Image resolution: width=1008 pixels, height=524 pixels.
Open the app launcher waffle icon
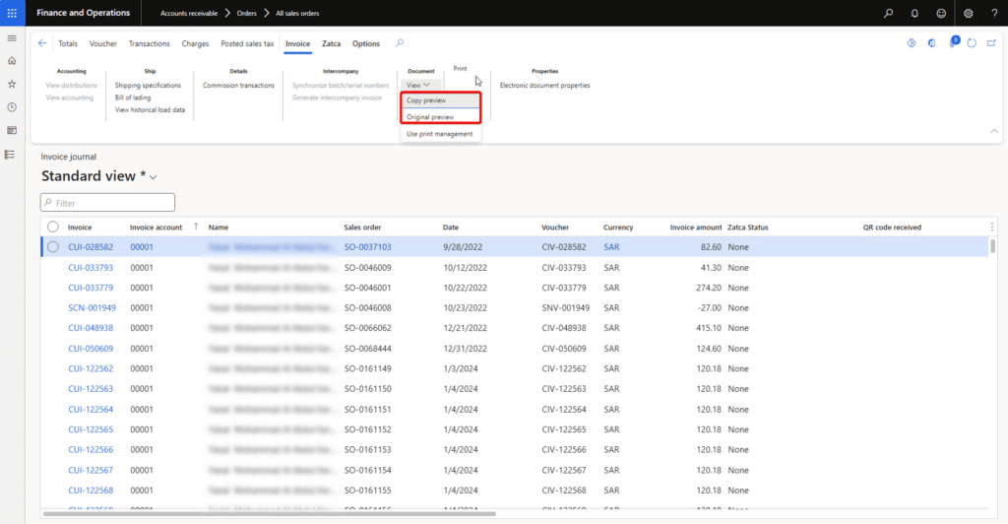pos(12,13)
